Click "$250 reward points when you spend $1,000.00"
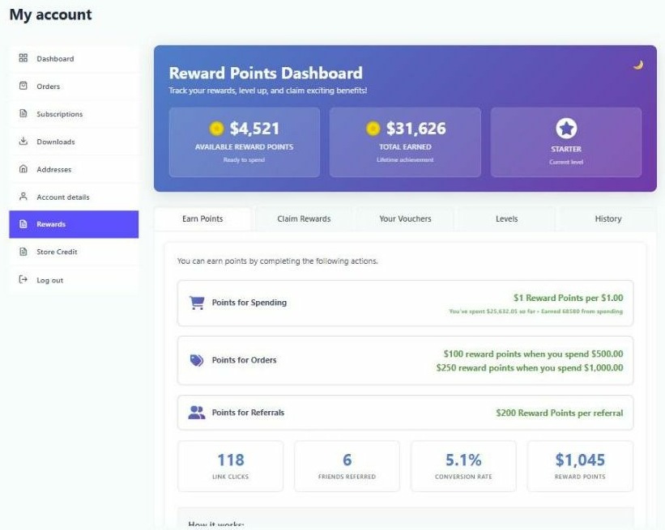This screenshot has height=530, width=665. [530, 367]
